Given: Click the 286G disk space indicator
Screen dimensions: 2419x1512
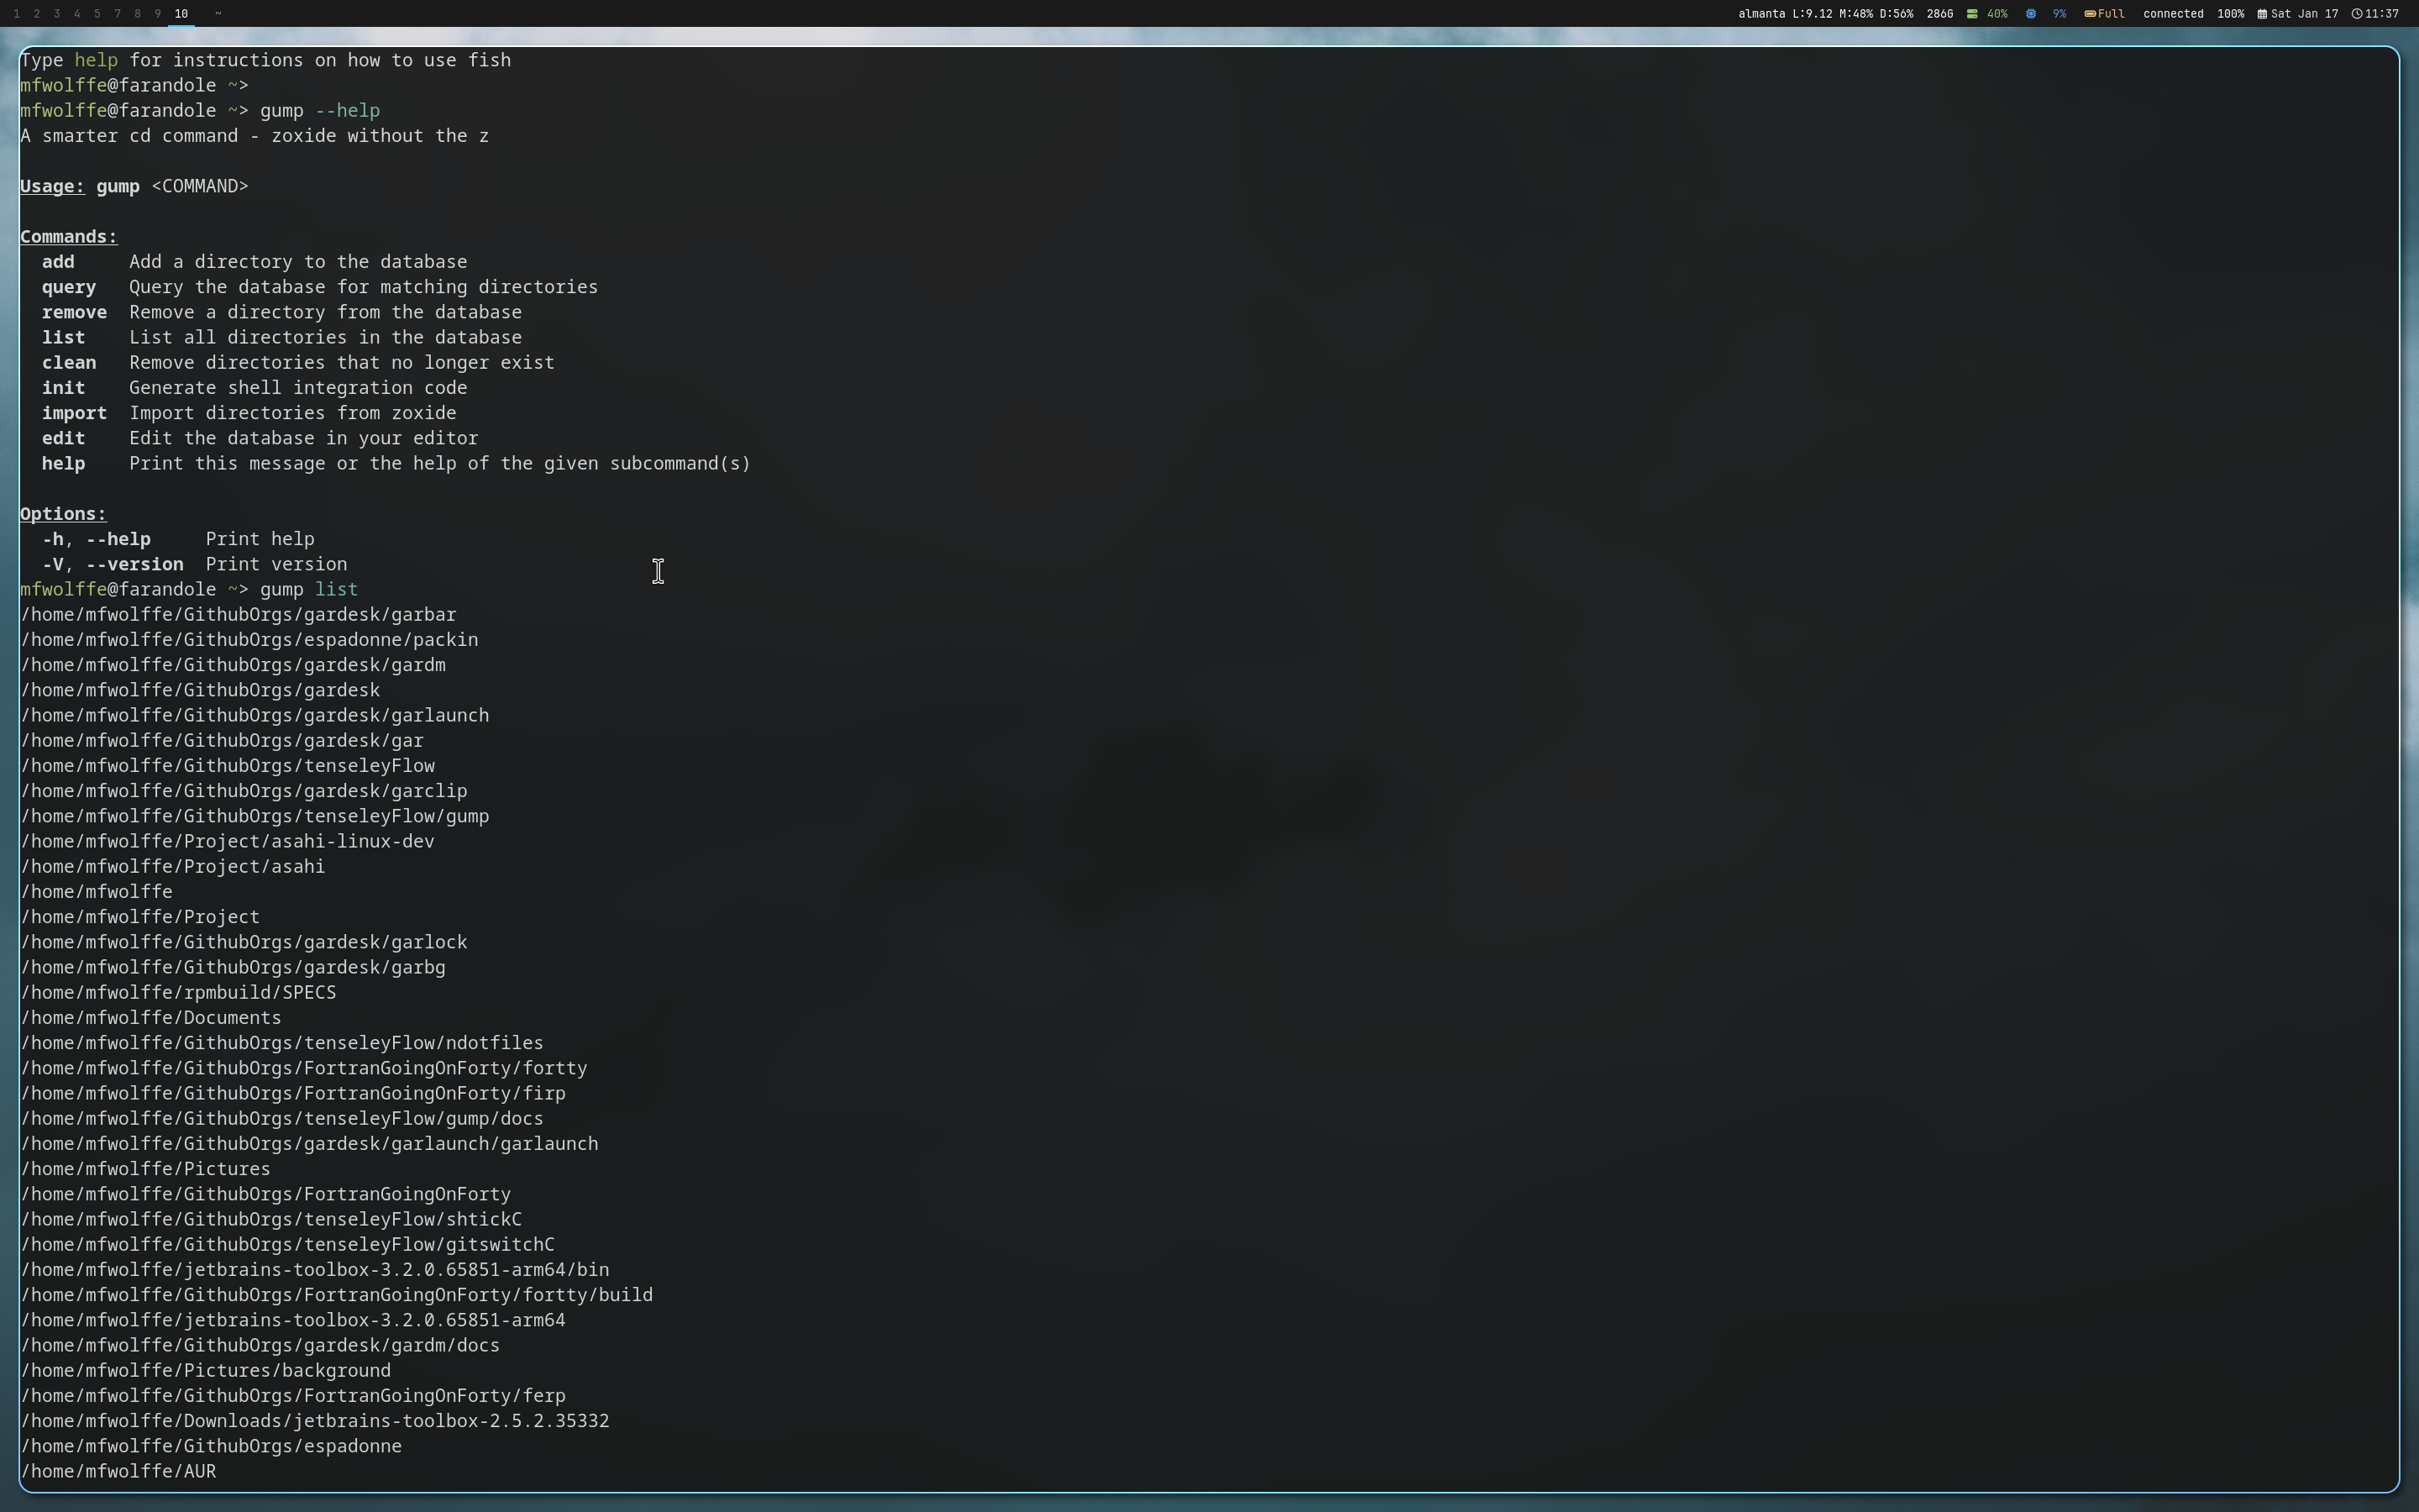Looking at the screenshot, I should coord(1939,14).
